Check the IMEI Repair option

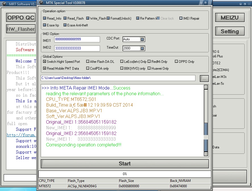pyautogui.click(x=181, y=18)
